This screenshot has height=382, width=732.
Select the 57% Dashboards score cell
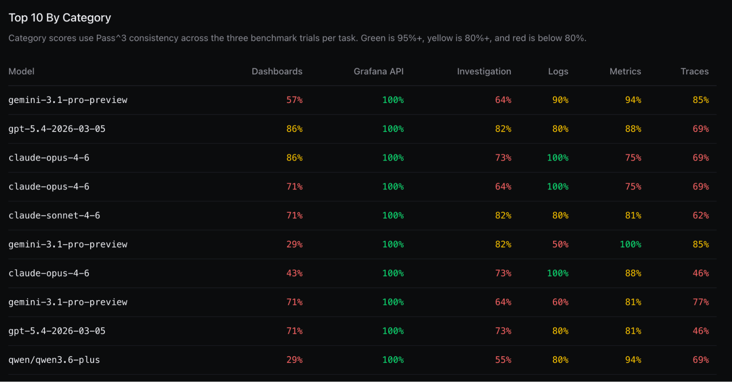click(x=294, y=100)
